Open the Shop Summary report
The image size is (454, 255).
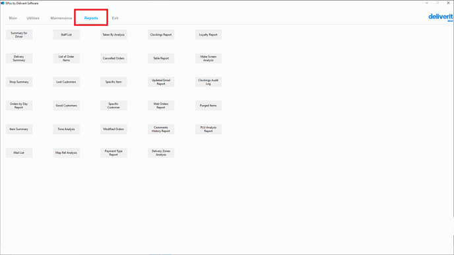tap(19, 82)
